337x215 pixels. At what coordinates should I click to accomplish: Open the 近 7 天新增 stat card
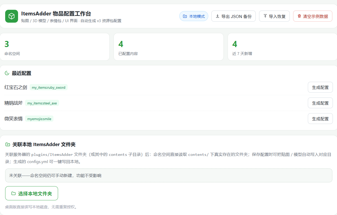[282, 47]
